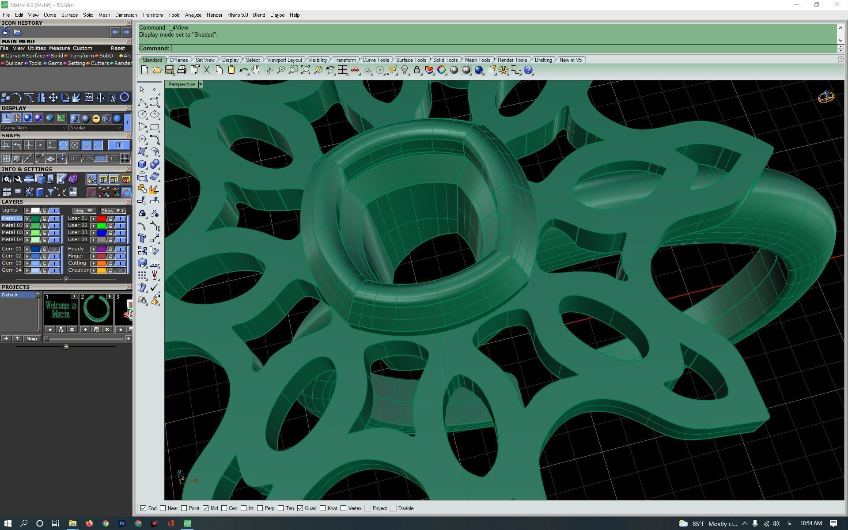
Task: Enable the Point osnap checkbox
Action: (184, 508)
